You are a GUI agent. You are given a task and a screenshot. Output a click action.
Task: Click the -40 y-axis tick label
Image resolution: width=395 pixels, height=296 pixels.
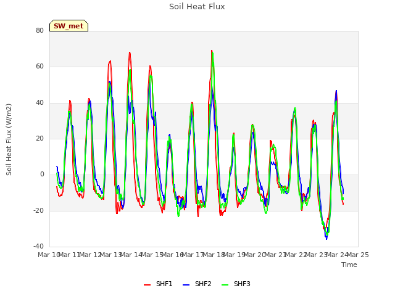click(x=38, y=246)
